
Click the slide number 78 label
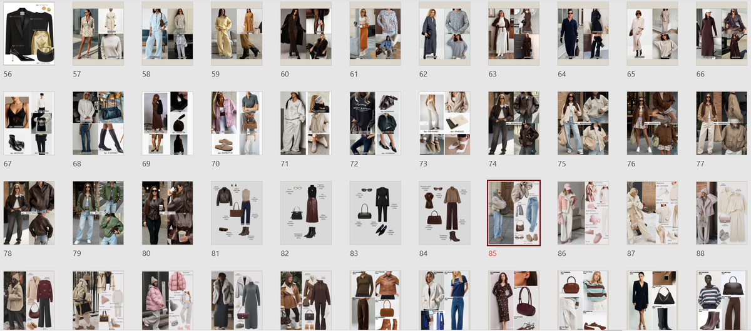(x=8, y=254)
